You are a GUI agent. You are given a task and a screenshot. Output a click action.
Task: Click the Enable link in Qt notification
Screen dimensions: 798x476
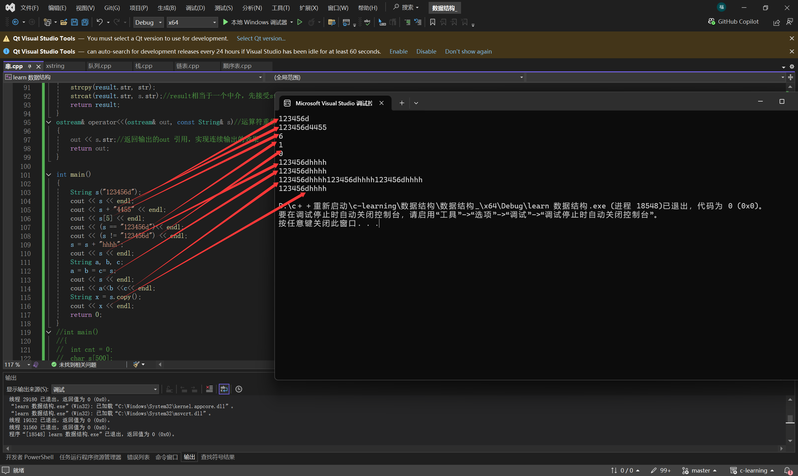398,52
